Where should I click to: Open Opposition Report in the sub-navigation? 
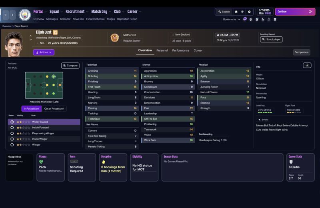pyautogui.click(x=127, y=19)
